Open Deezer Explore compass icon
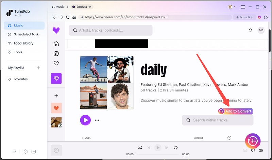The height and width of the screenshot is (160, 272). [56, 54]
